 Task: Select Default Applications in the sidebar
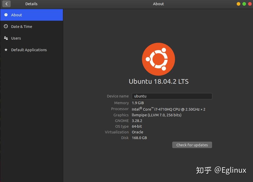pos(29,50)
